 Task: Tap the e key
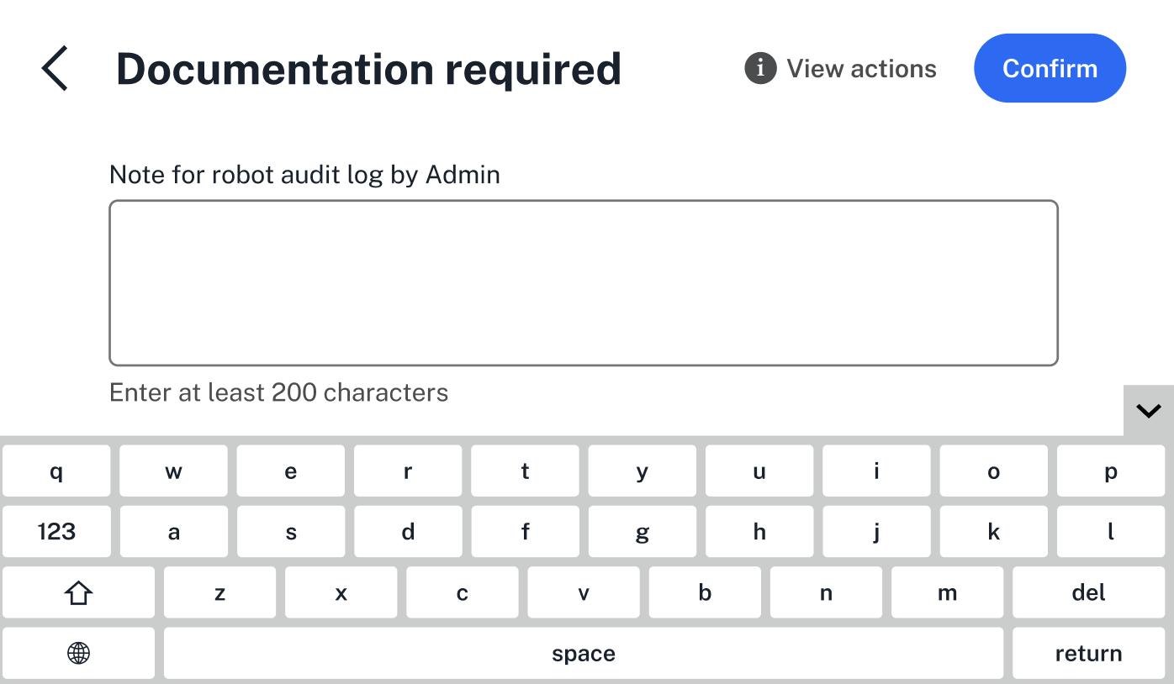(x=290, y=471)
